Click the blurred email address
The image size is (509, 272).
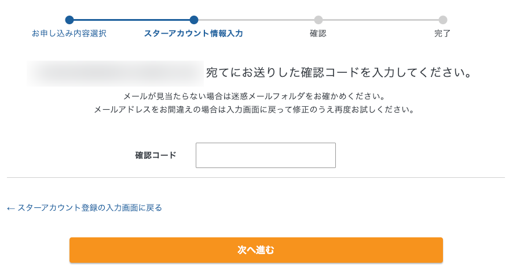(x=115, y=73)
